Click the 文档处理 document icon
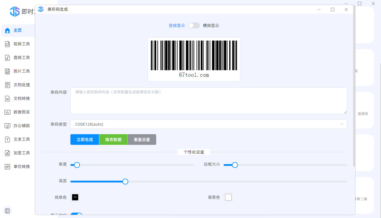381x218 pixels. (x=8, y=85)
